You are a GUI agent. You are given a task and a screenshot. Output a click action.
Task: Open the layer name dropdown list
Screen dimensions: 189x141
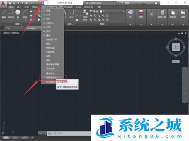pos(124,11)
